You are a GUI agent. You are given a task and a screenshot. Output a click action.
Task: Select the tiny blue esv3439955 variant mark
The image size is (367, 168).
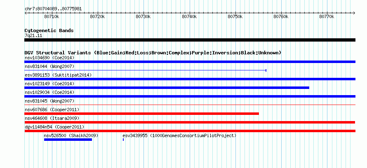pyautogui.click(x=123, y=140)
